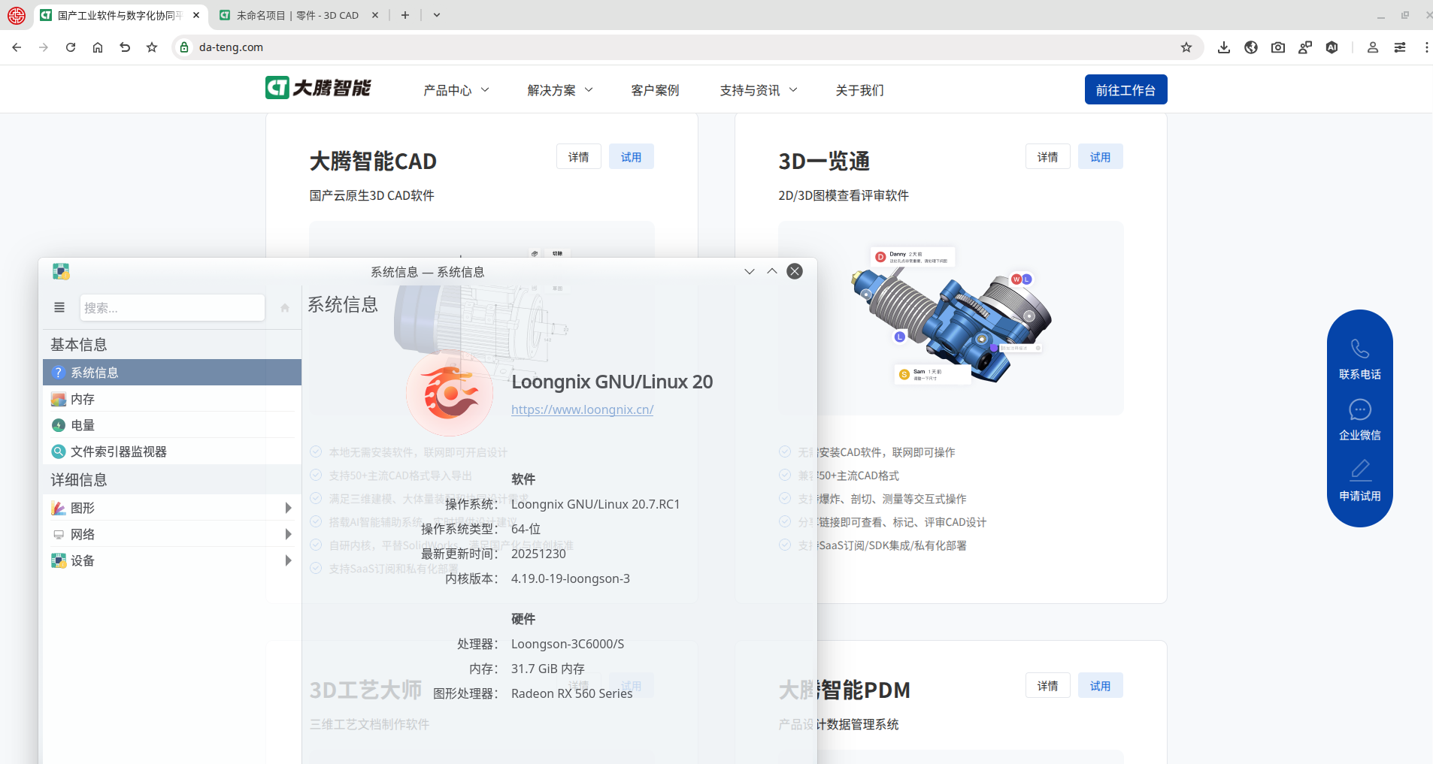This screenshot has height=764, width=1433.
Task: Click the text 'Loongnix GNU/Linux 20.7.RC1'
Action: tap(595, 504)
